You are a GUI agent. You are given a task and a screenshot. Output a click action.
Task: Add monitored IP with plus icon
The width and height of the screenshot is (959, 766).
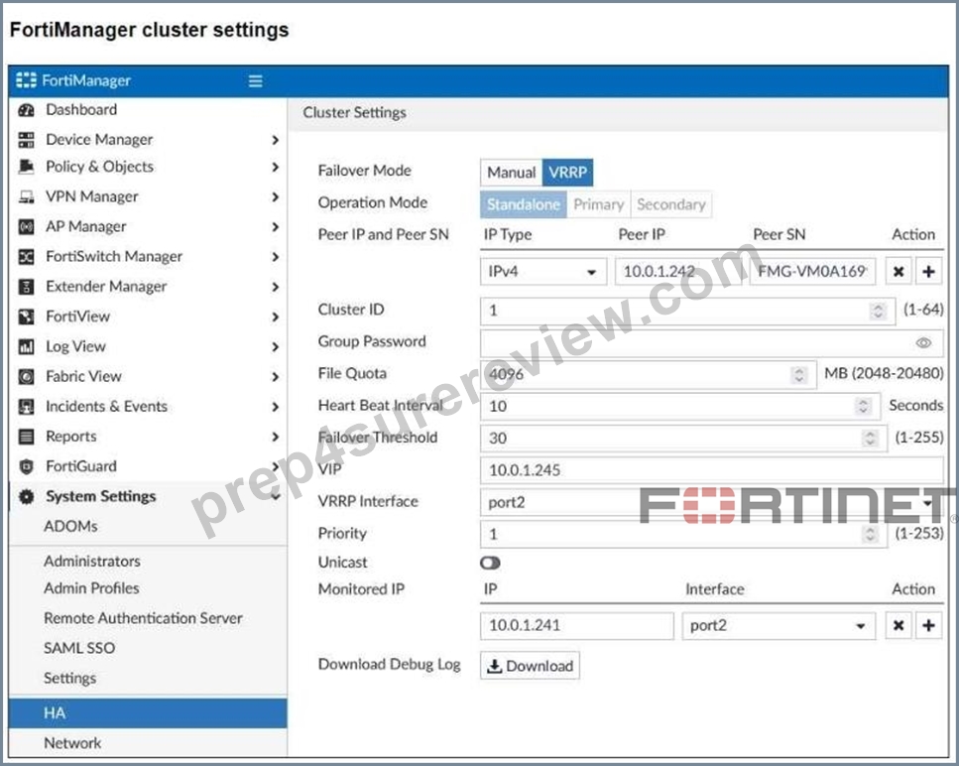tap(928, 625)
